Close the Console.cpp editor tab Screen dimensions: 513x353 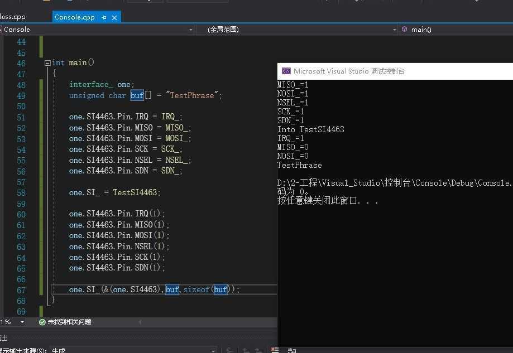click(x=114, y=18)
